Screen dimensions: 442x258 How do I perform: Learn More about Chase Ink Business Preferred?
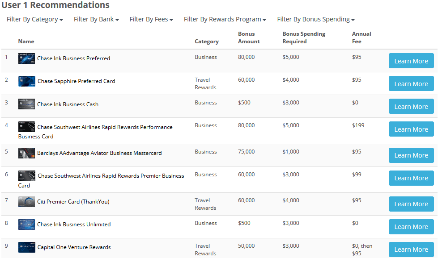[x=411, y=61]
